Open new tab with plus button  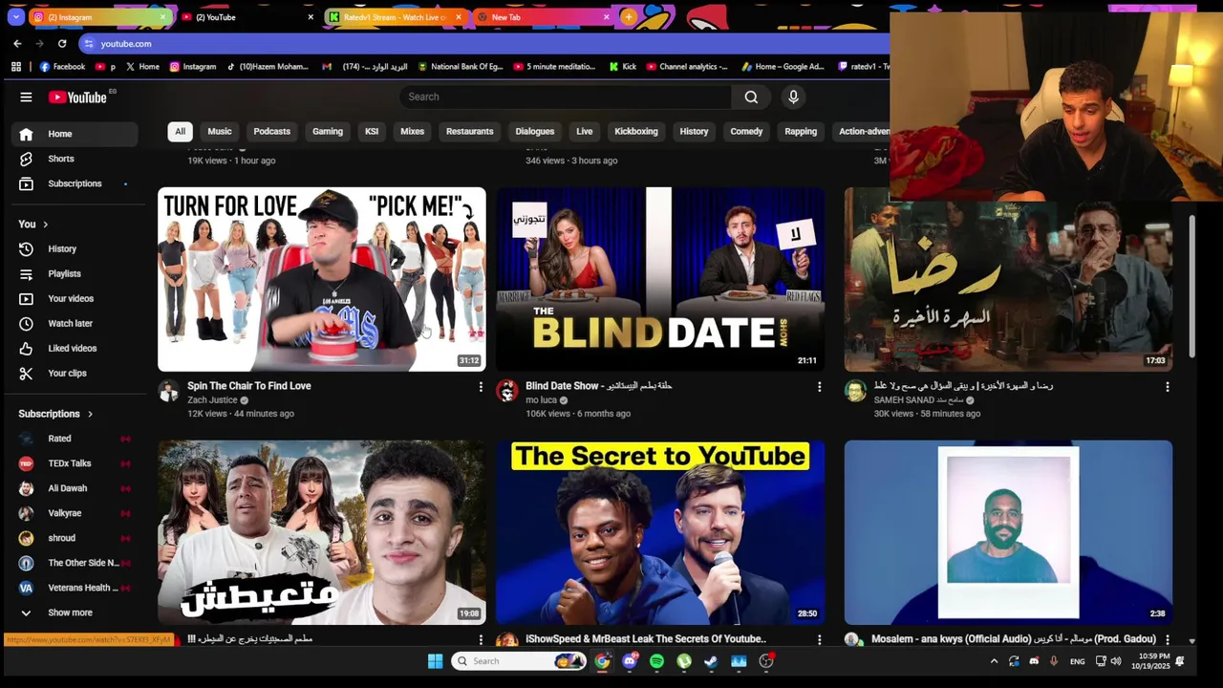(x=628, y=17)
